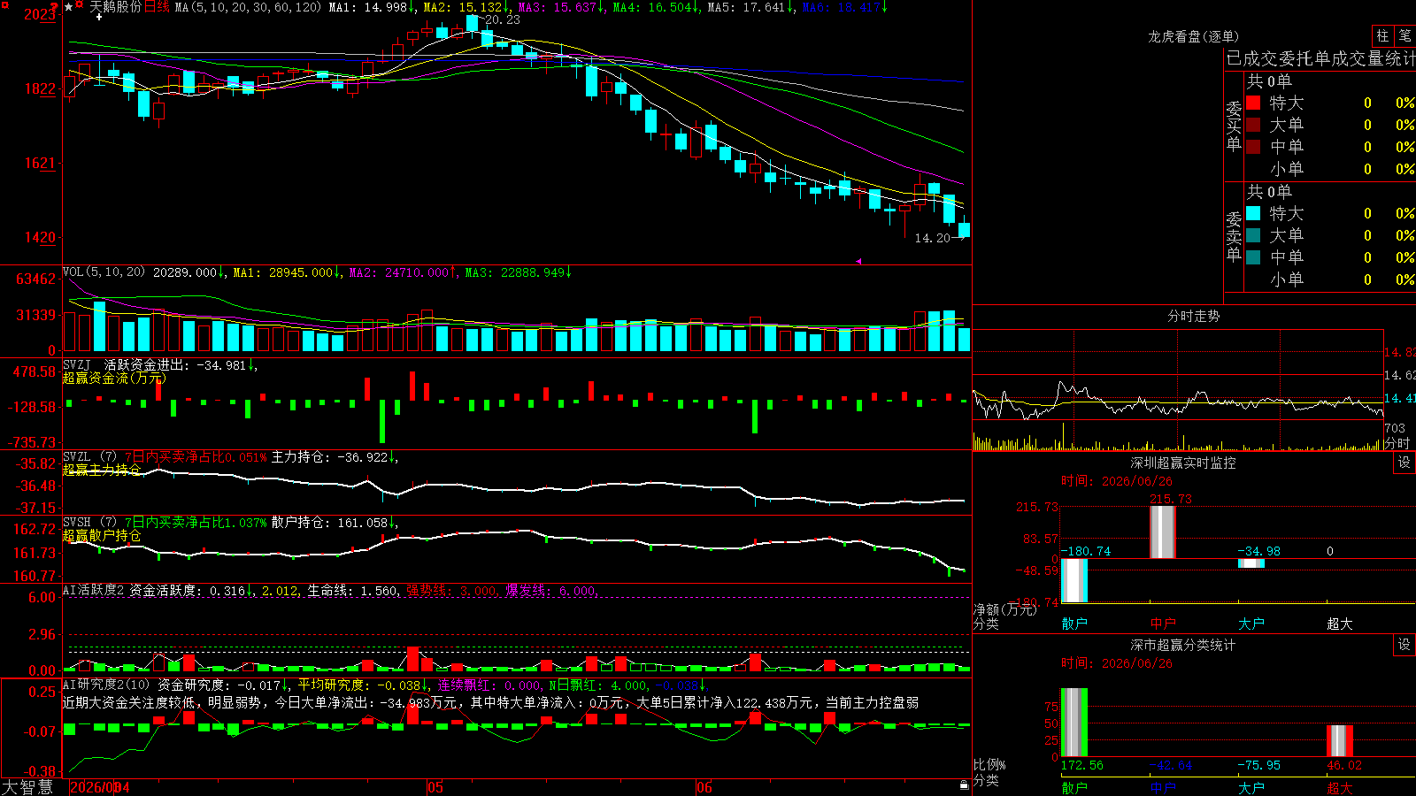Image resolution: width=1416 pixels, height=796 pixels.
Task: Click the 时间 date in 深圳超赢实时监控
Action: tap(1117, 481)
